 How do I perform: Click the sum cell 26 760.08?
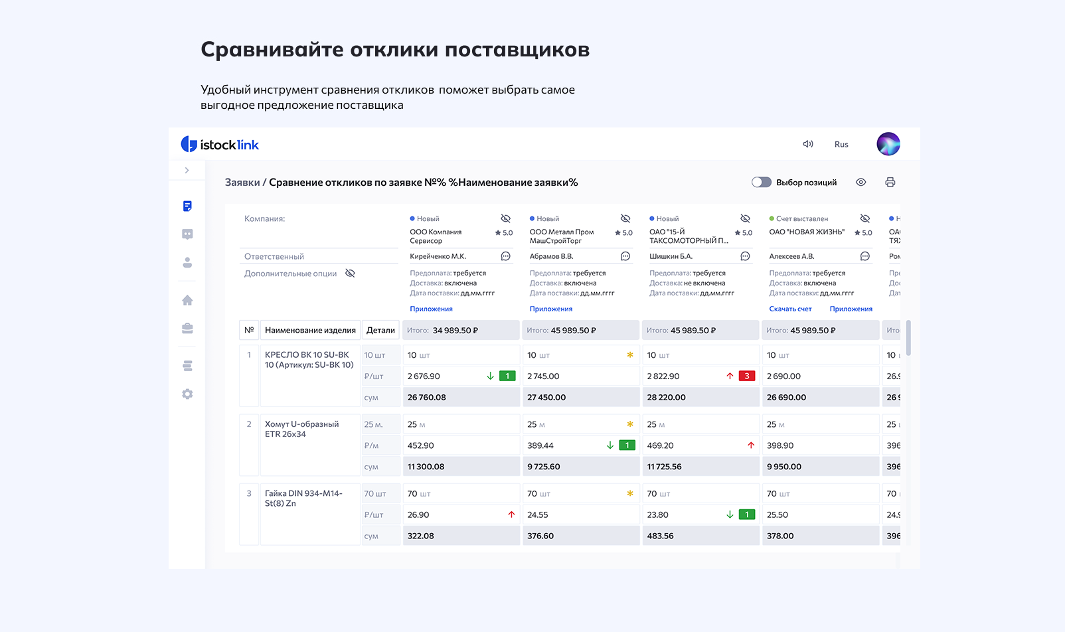[461, 398]
